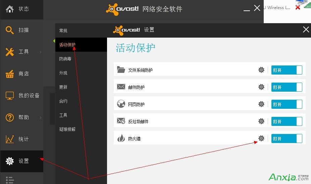Image resolution: width=311 pixels, height=184 pixels.
Task: Click the avast logo in main title bar
Action: tap(122, 9)
